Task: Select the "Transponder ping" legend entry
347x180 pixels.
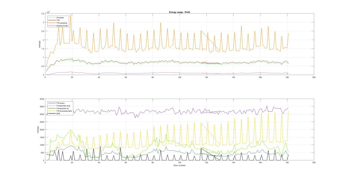Action: pyautogui.click(x=62, y=106)
